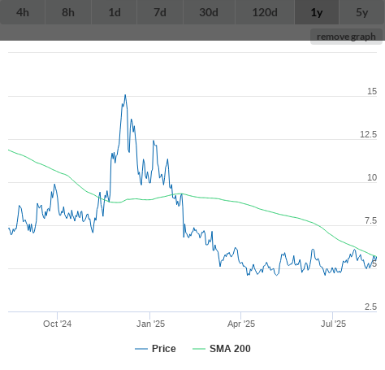385x370 pixels.
Task: Open the 5y time range
Action: [x=362, y=12]
